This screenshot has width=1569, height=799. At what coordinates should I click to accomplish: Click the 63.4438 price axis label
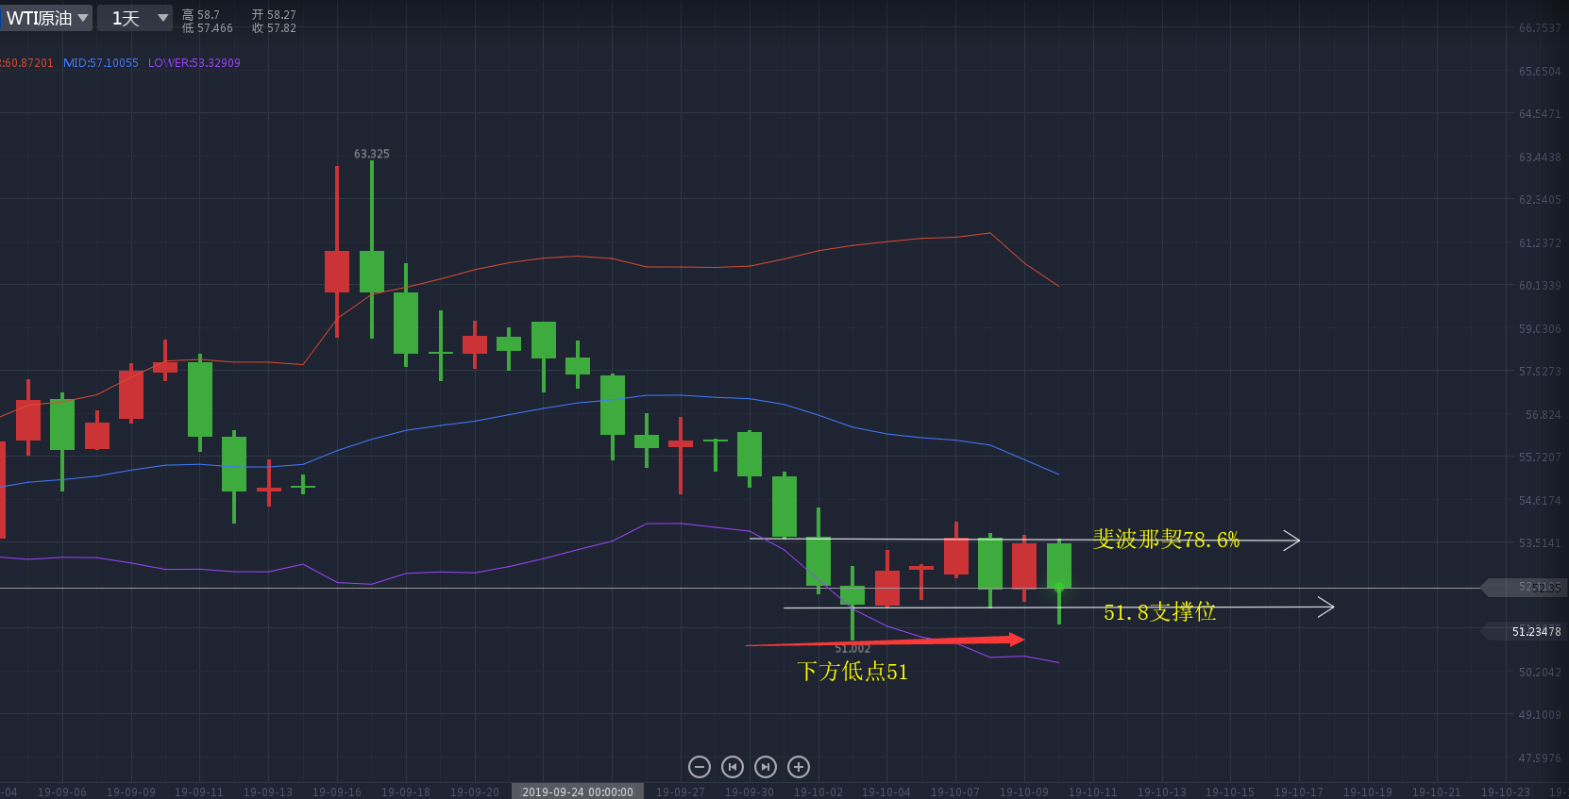[x=1540, y=158]
